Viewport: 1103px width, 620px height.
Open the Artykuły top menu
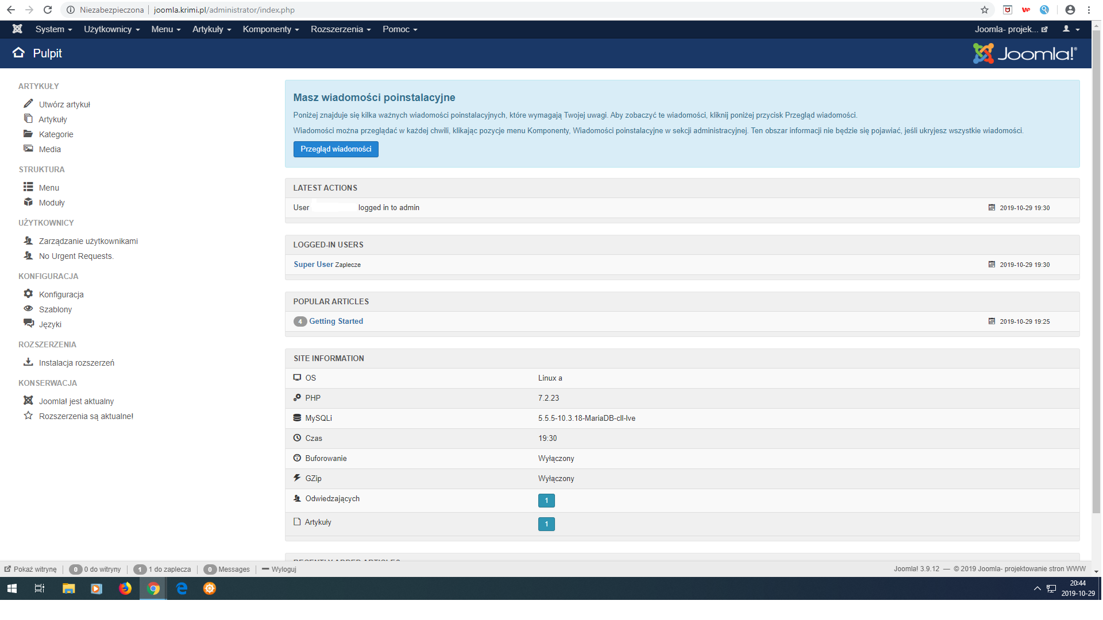coord(211,29)
